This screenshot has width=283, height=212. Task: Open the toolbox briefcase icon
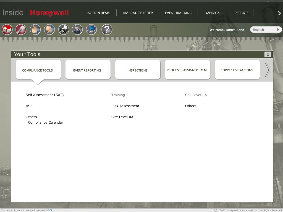point(91,30)
